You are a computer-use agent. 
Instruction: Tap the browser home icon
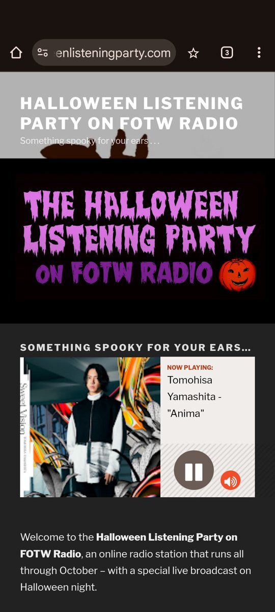[x=16, y=53]
